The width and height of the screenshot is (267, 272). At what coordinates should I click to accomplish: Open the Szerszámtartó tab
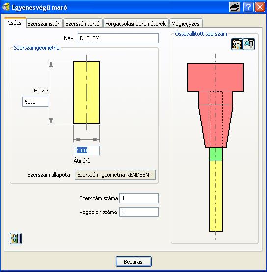point(82,24)
